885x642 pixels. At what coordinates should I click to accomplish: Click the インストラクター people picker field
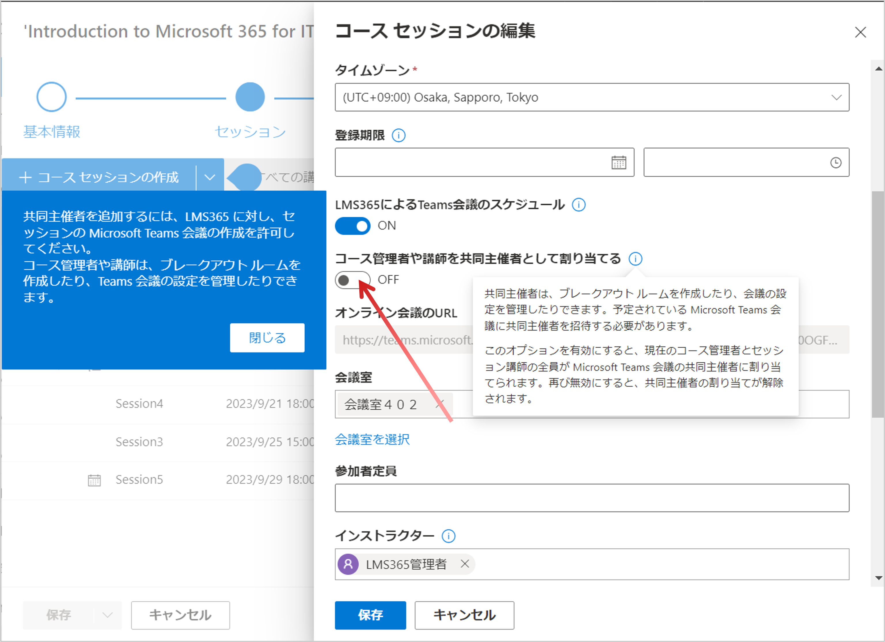[592, 564]
